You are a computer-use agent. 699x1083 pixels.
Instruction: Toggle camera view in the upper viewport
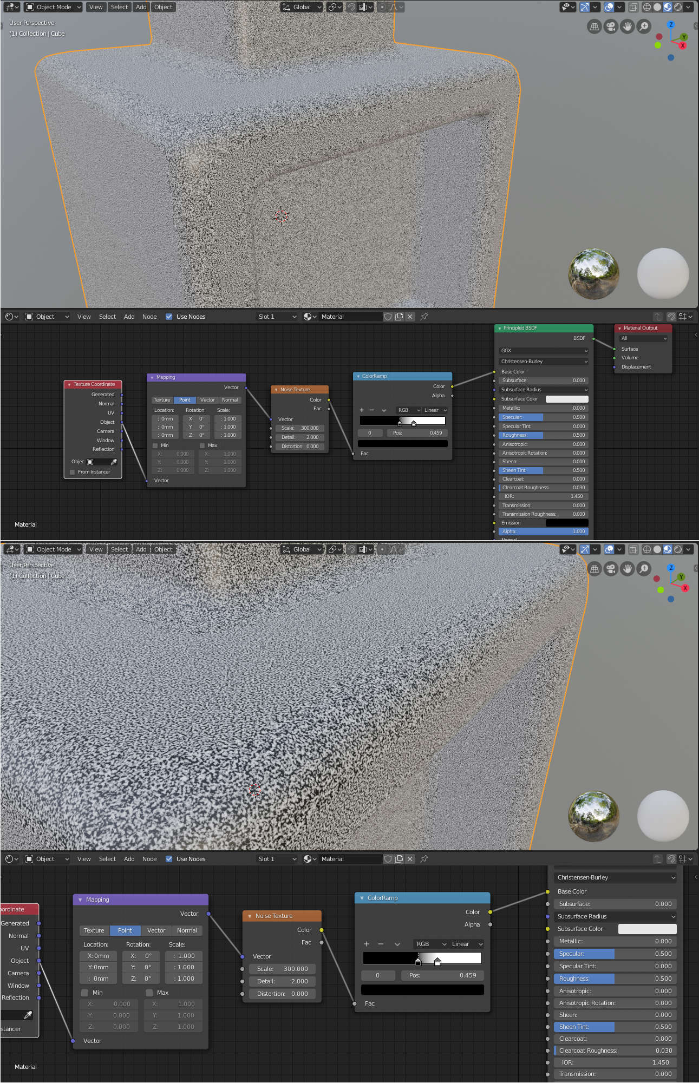tap(611, 26)
